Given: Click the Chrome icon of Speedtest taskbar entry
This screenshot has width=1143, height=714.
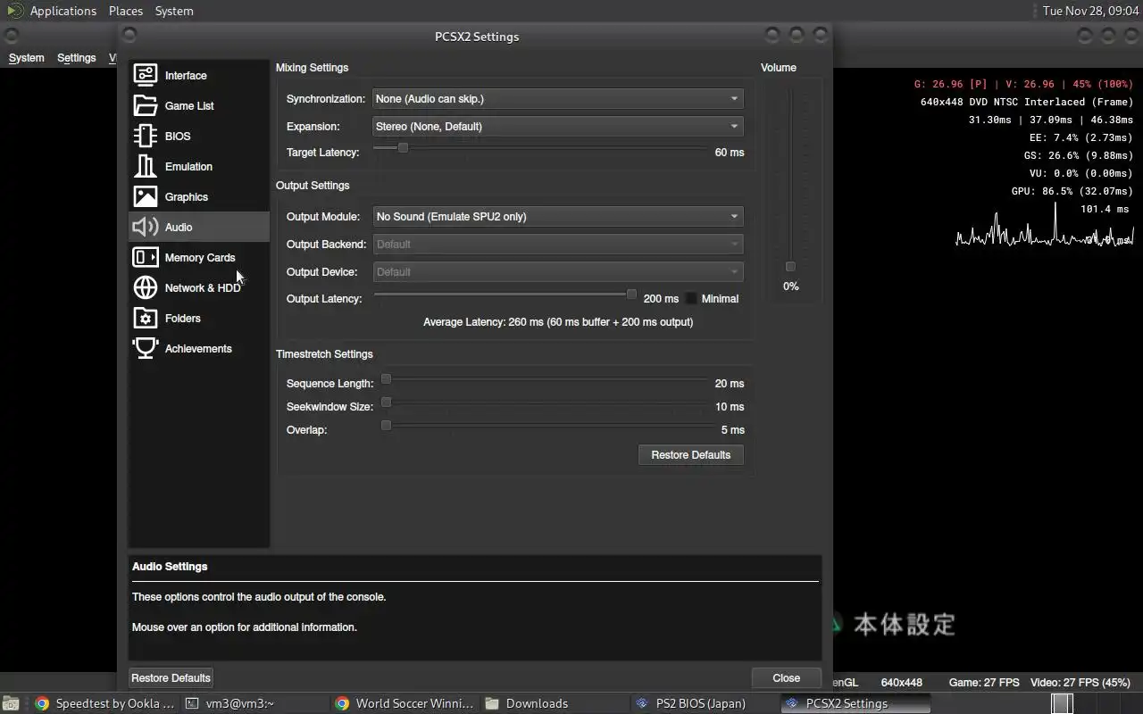Looking at the screenshot, I should click(42, 703).
